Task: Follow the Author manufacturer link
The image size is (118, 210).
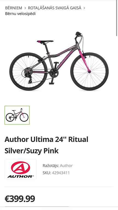Action: pos(66,166)
